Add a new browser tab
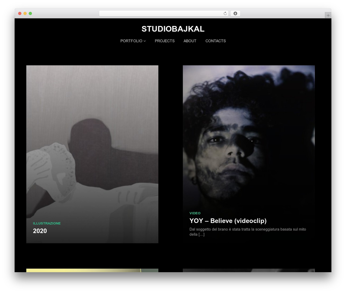 [x=328, y=15]
